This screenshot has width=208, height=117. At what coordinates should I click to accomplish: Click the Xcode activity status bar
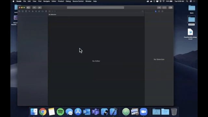coord(96,7)
